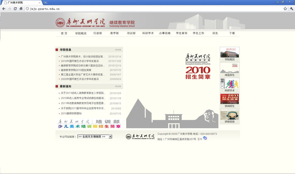Viewport: 295px width, 174px height.
Task: Click 少儿美术培训班招生简章 banner
Action: pyautogui.click(x=89, y=124)
